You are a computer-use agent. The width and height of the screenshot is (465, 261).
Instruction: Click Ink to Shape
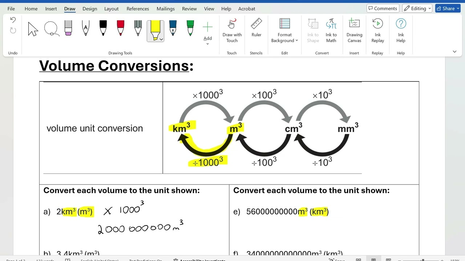(x=313, y=30)
